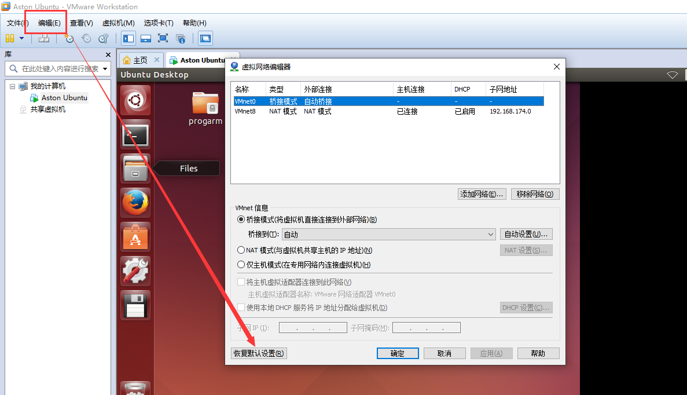
Task: Select the 仅主机模式 radio button
Action: (241, 265)
